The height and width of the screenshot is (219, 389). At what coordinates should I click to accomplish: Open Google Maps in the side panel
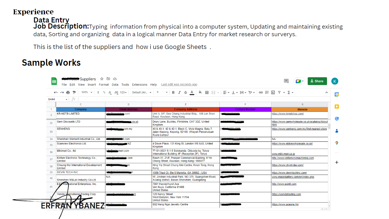(337, 143)
